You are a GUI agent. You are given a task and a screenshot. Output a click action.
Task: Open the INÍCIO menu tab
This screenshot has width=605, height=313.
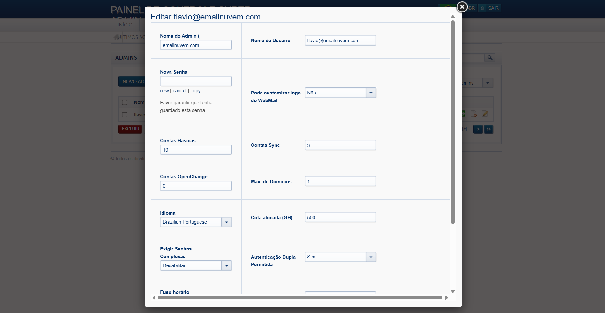pyautogui.click(x=125, y=25)
